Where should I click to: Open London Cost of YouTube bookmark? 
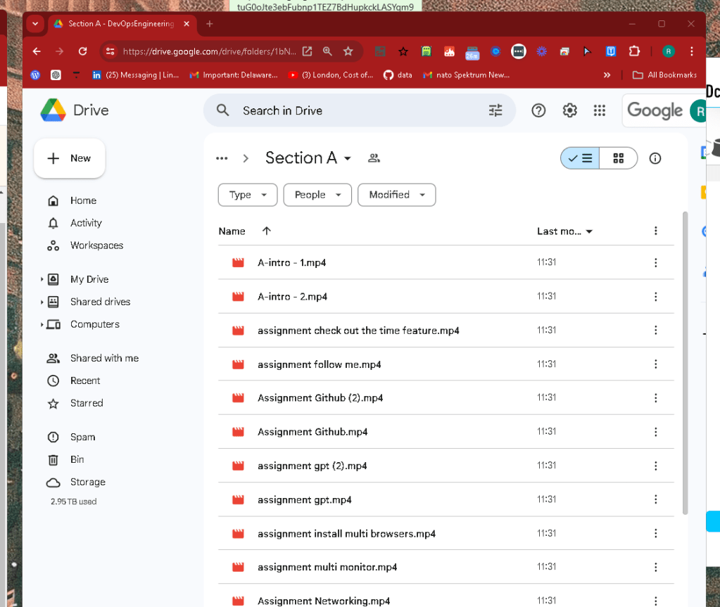pos(330,75)
